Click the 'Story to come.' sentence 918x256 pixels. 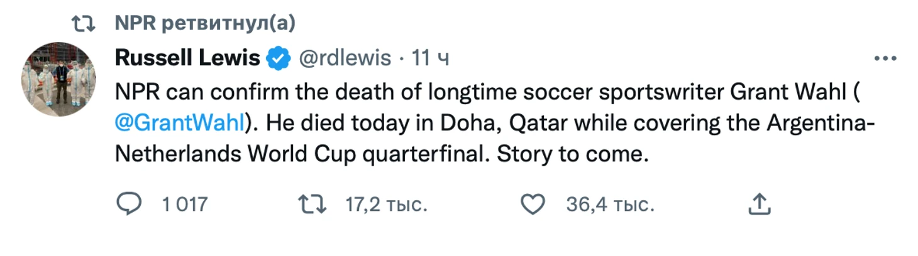pos(572,155)
